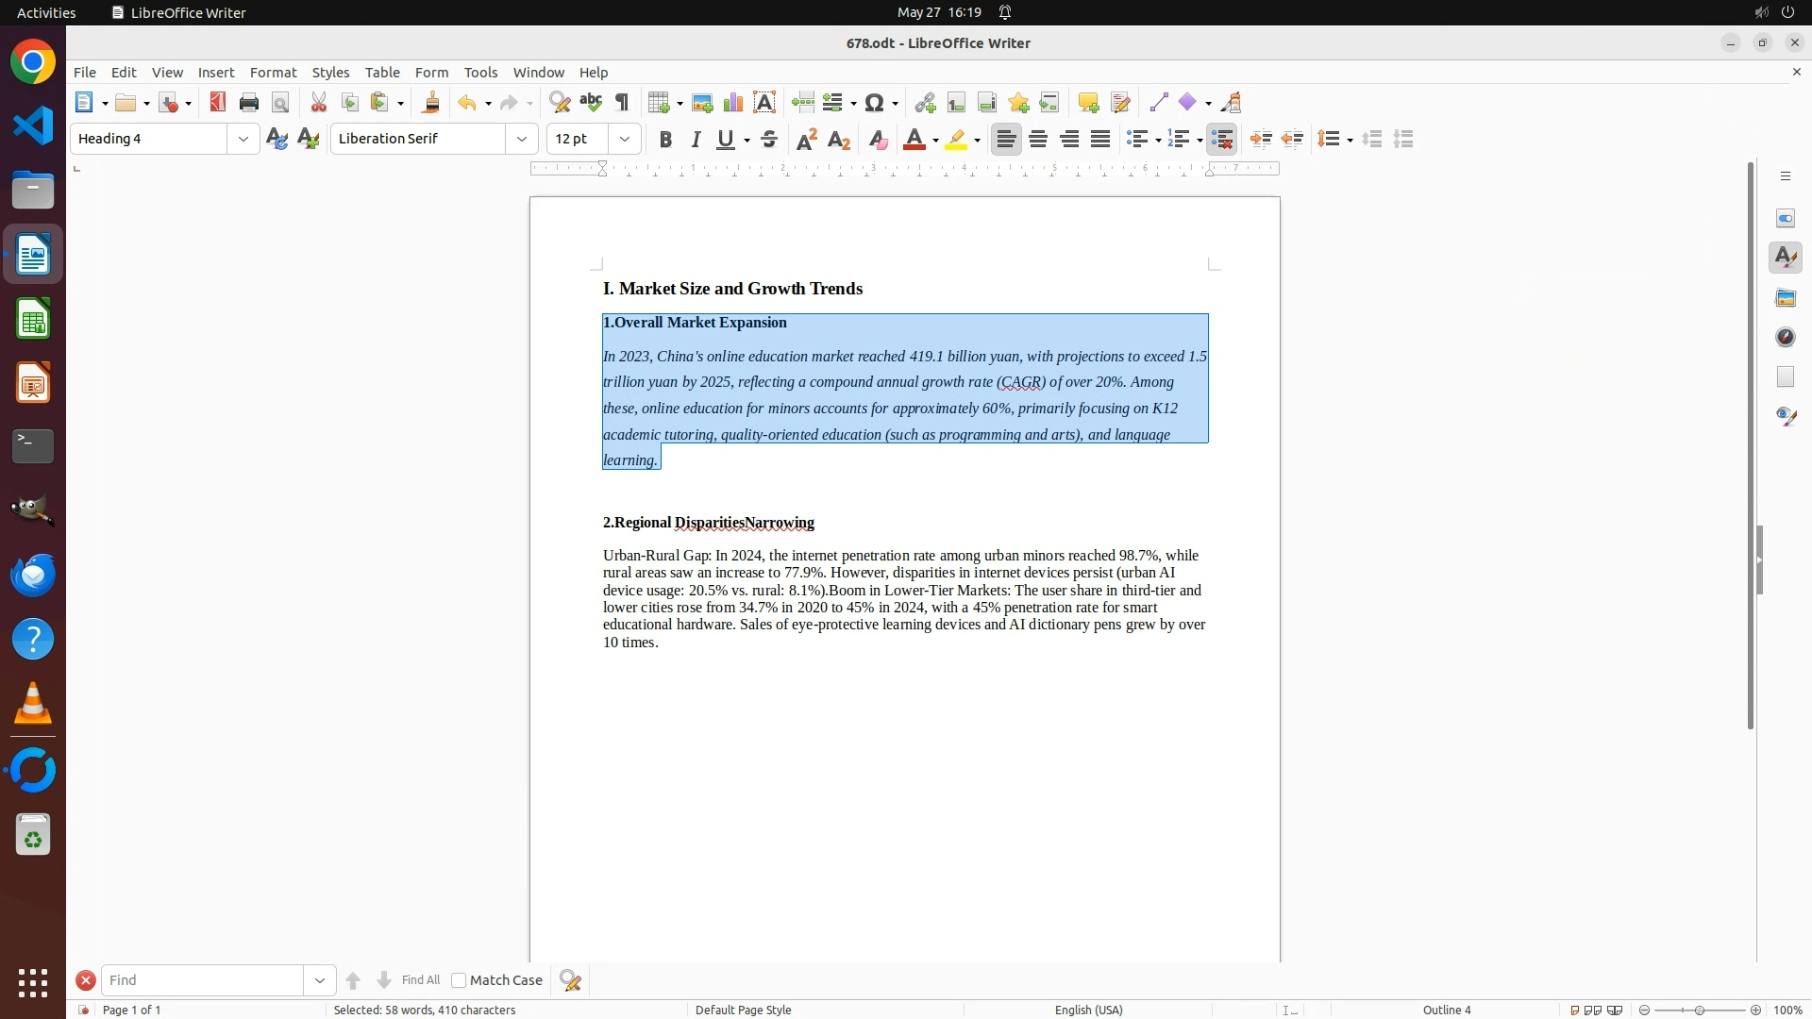
Task: Click the Export as PDF icon
Action: [218, 103]
